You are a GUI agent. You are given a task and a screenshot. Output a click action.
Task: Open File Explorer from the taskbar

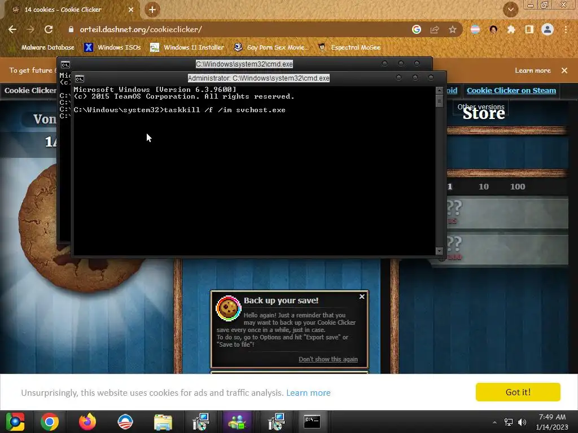[x=163, y=422]
